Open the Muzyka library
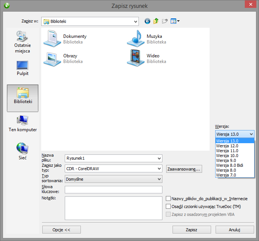The image size is (259, 241). click(146, 39)
